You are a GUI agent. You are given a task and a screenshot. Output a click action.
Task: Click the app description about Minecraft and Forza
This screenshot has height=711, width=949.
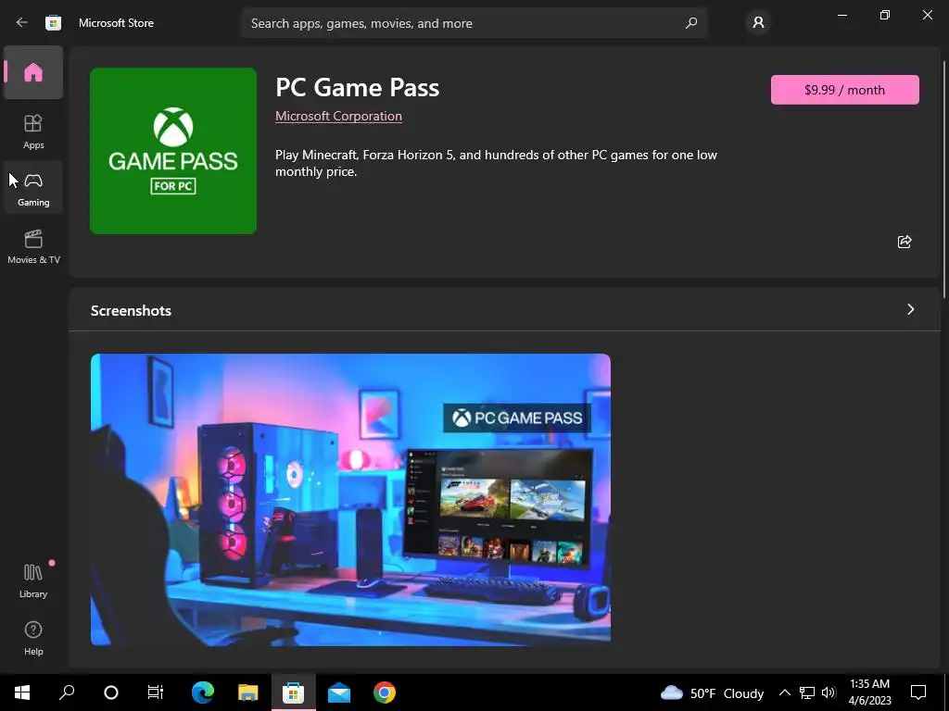496,163
